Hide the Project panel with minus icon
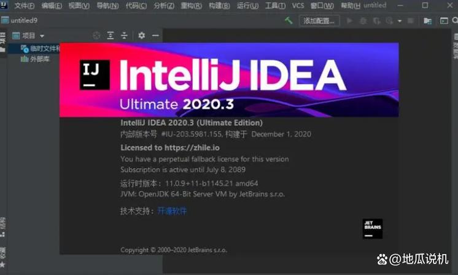 [x=155, y=36]
